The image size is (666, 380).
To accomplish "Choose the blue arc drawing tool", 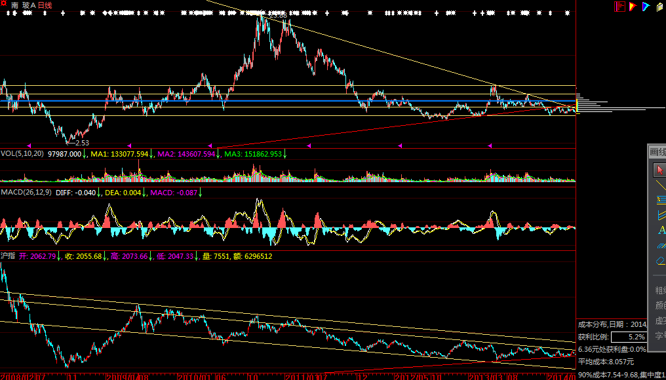I will [660, 246].
